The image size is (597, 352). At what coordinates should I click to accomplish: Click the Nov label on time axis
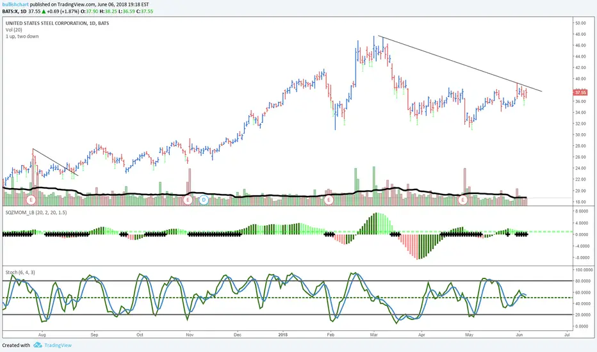190,335
